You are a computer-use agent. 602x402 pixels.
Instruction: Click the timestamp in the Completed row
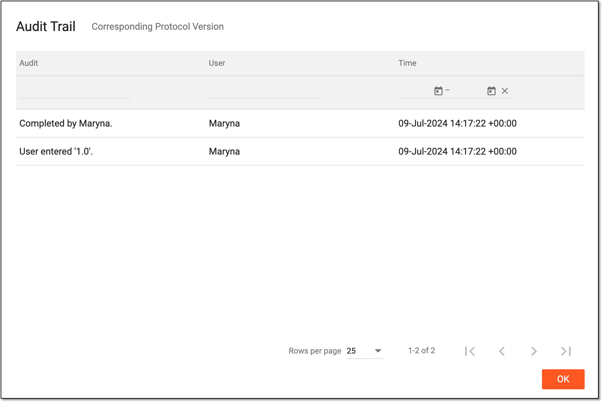pyautogui.click(x=458, y=123)
